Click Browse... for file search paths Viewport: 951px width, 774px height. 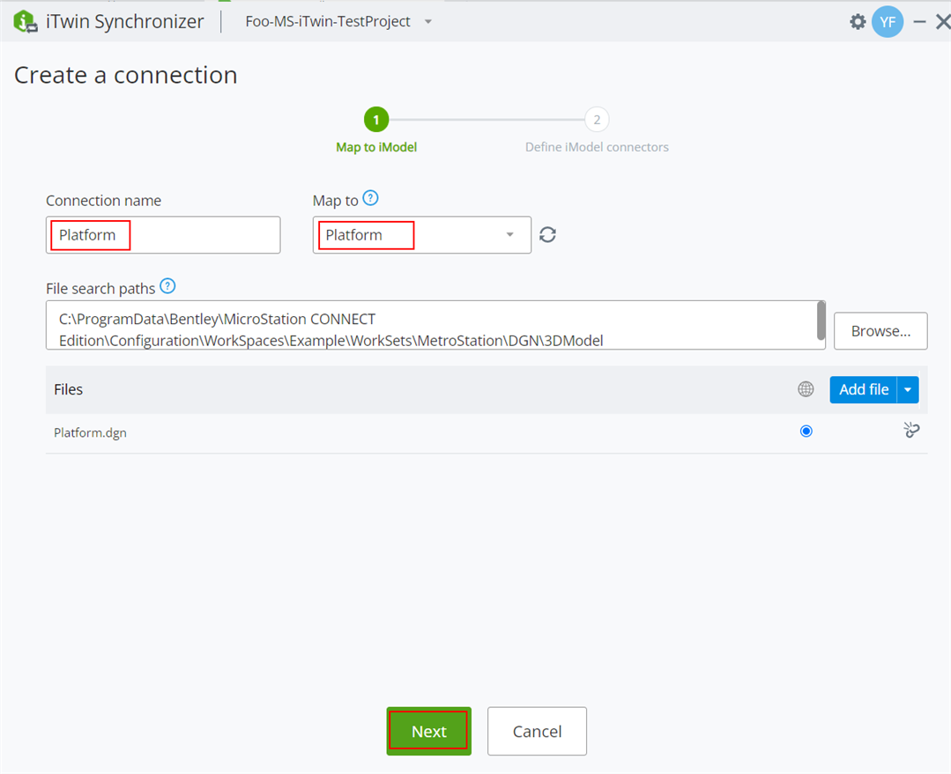click(880, 331)
